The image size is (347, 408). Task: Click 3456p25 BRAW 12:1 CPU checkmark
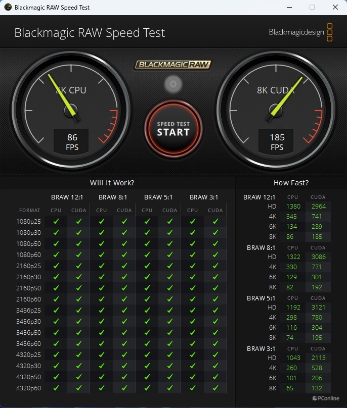(56, 311)
